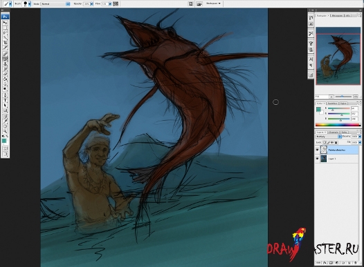The height and width of the screenshot is (267, 364).
Task: Toggle lock position
Action: pos(332,143)
